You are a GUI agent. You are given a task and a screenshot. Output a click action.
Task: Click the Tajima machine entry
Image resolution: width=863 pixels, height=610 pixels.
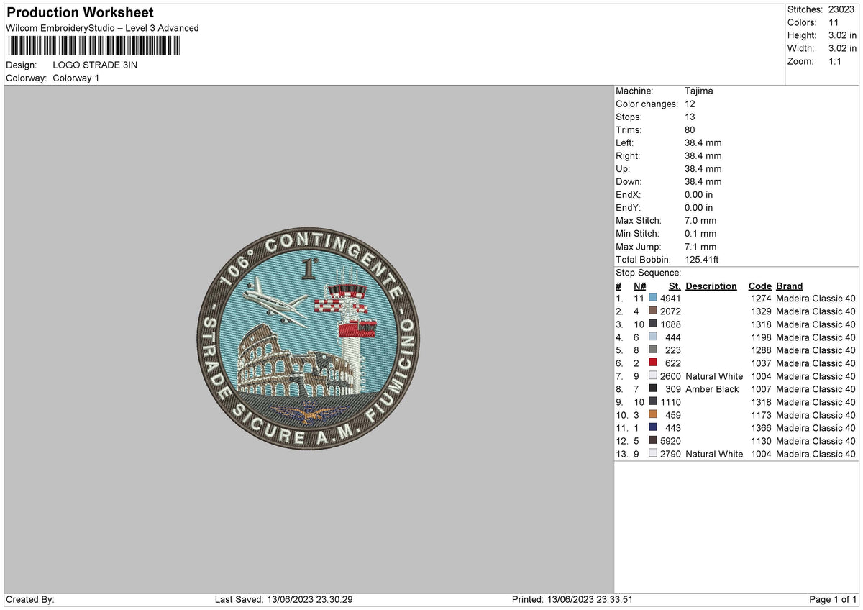coord(699,91)
